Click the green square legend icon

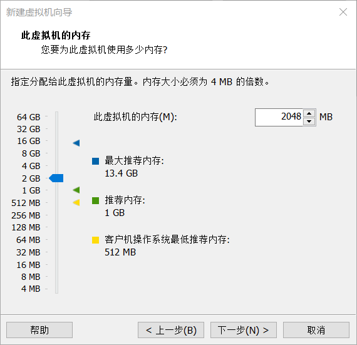click(x=95, y=200)
